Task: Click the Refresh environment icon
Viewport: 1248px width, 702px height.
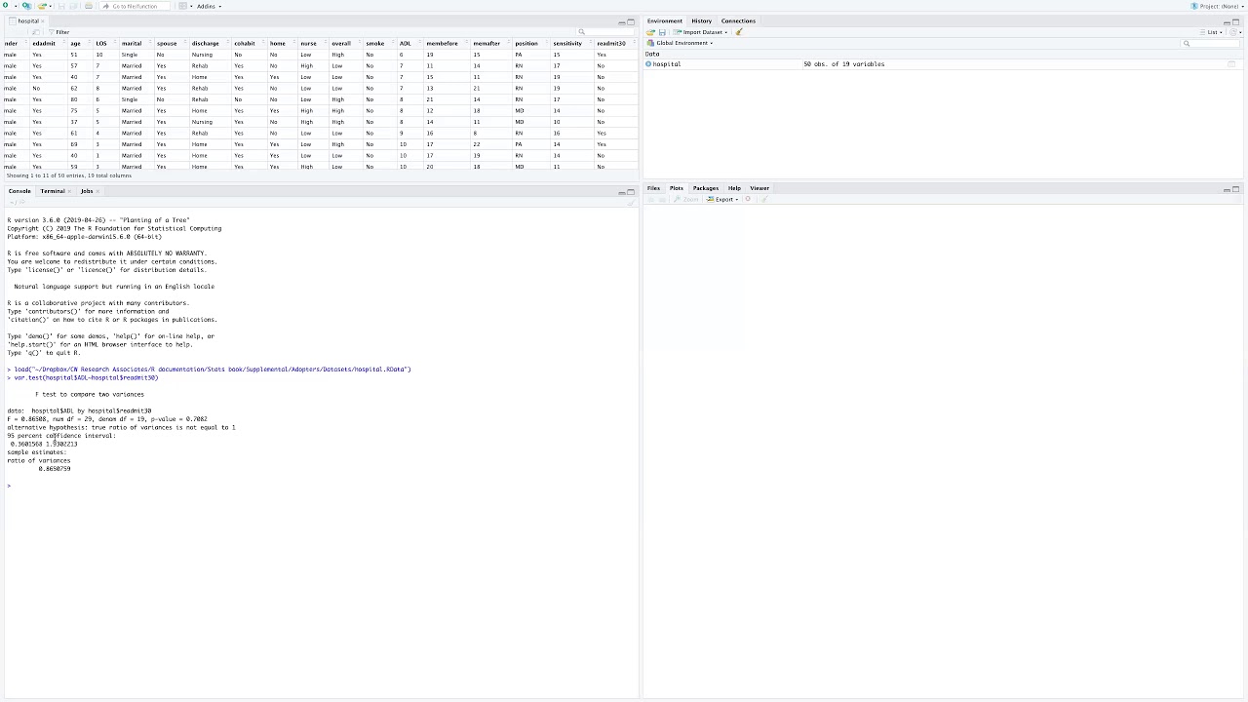Action: point(1234,32)
